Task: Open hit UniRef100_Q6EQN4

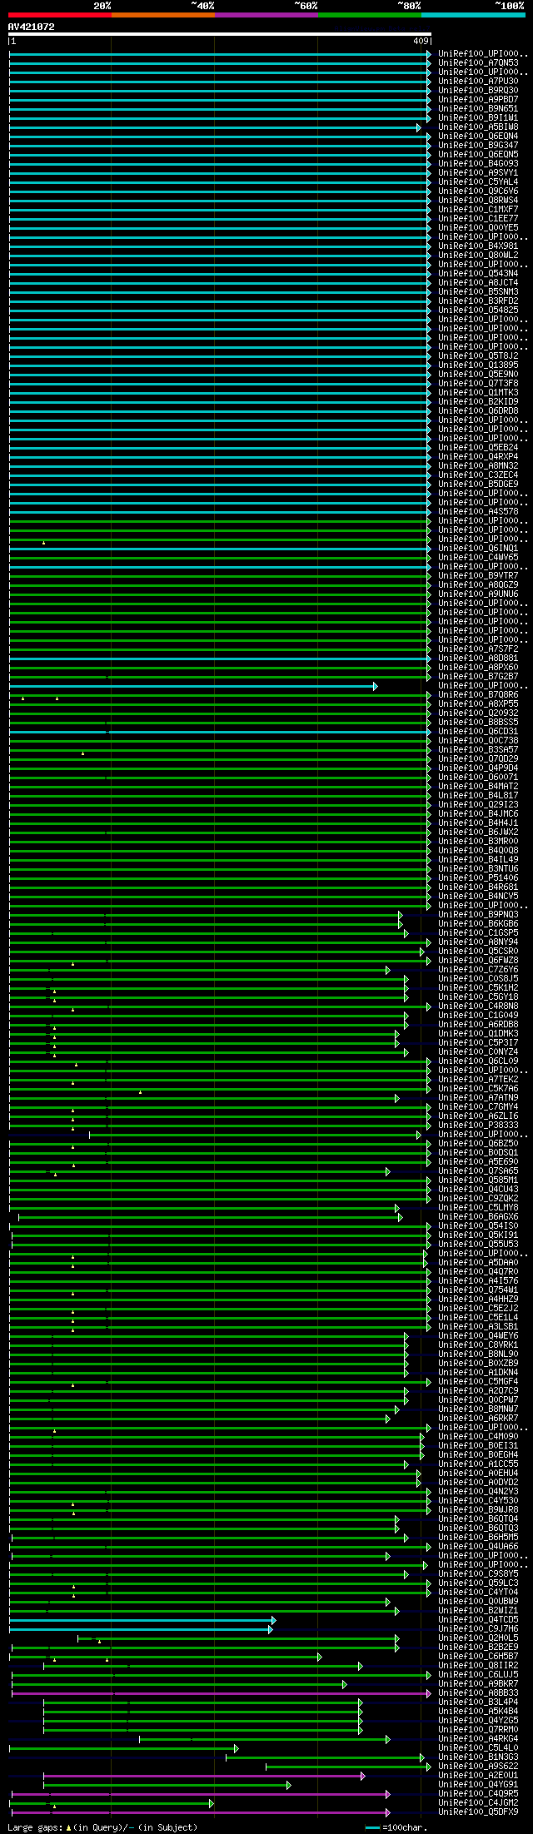Action: click(x=478, y=137)
